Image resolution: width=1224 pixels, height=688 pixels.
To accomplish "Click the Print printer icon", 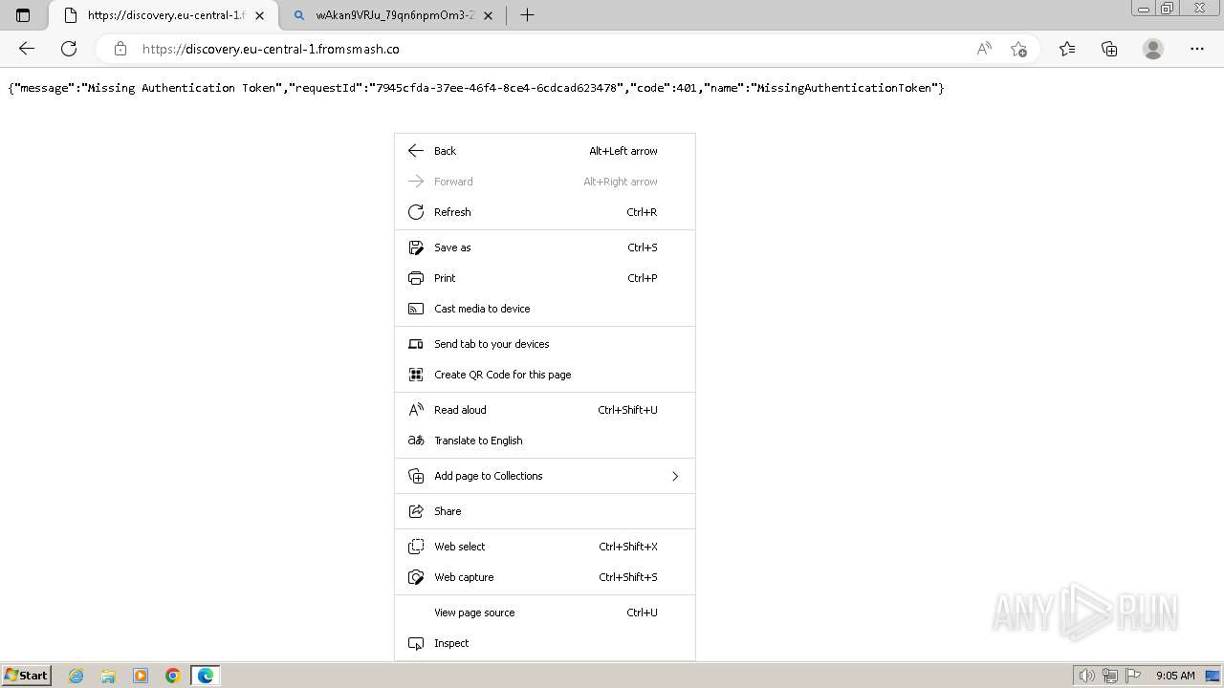I will coord(416,278).
